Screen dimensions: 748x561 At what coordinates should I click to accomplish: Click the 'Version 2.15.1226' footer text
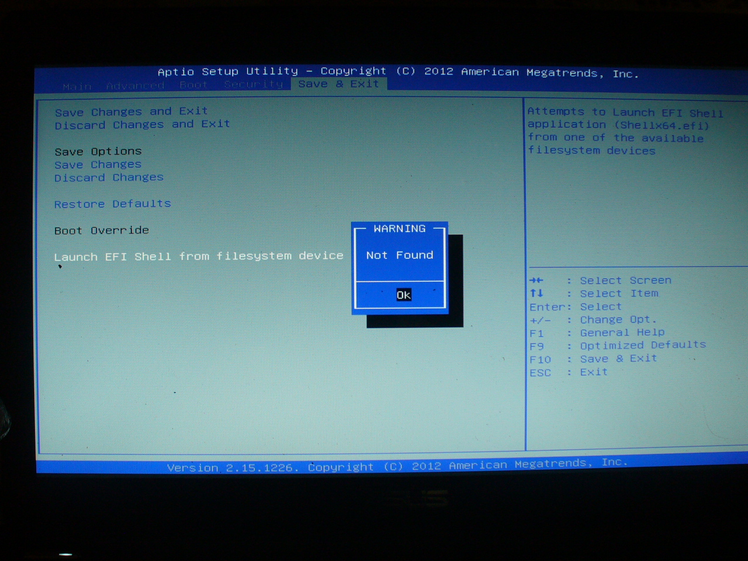233,467
